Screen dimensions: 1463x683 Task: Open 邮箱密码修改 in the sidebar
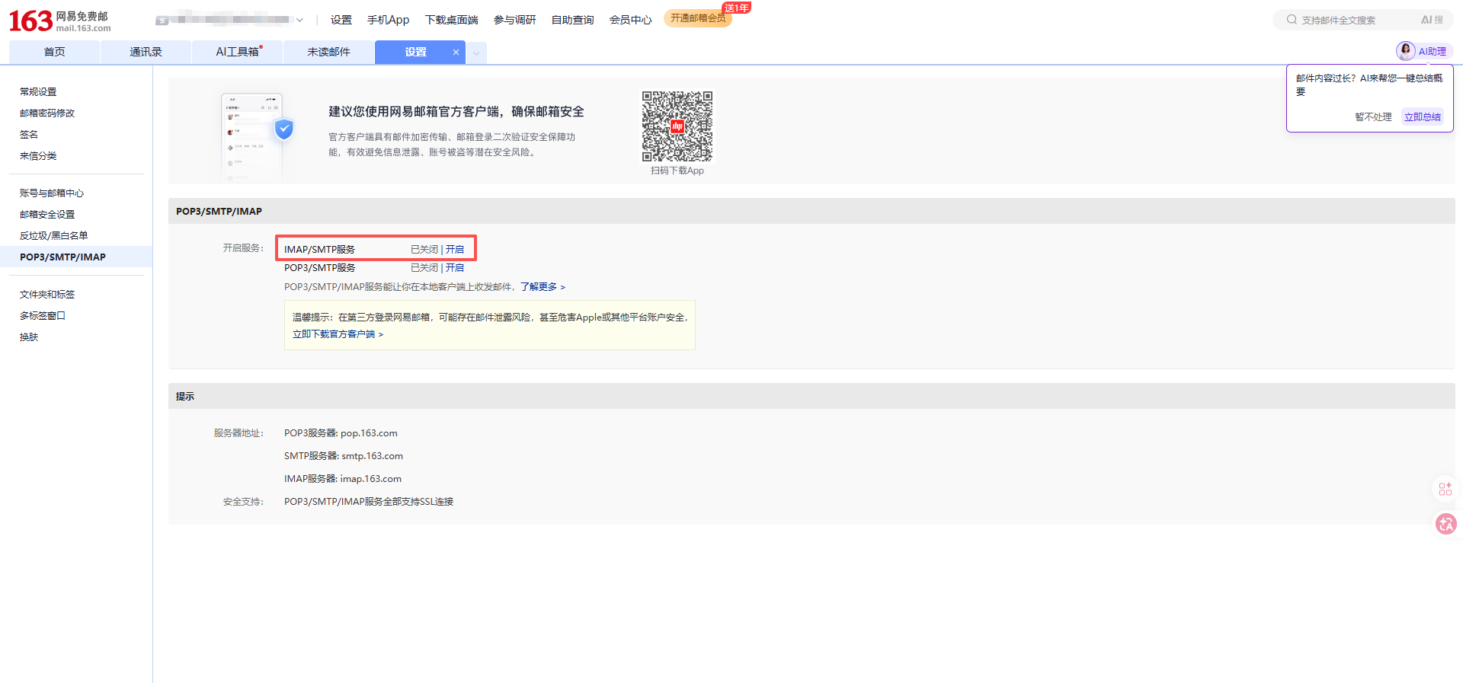[47, 113]
